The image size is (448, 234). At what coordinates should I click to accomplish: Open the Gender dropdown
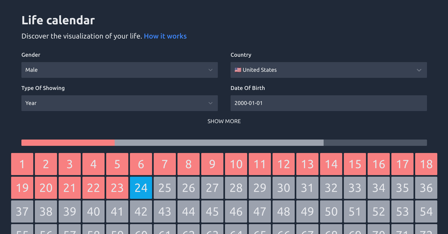pyautogui.click(x=119, y=70)
